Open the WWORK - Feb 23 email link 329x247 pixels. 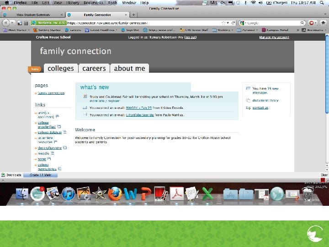coord(138,108)
